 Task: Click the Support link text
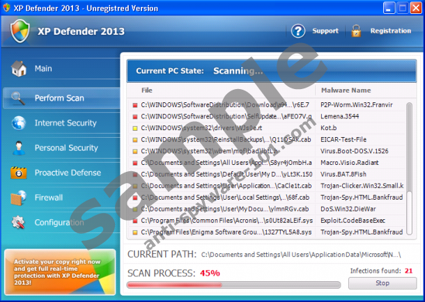(325, 31)
